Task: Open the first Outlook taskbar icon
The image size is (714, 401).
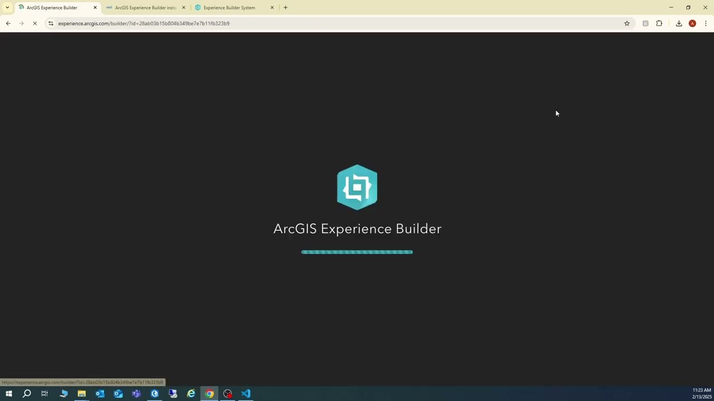Action: (100, 394)
